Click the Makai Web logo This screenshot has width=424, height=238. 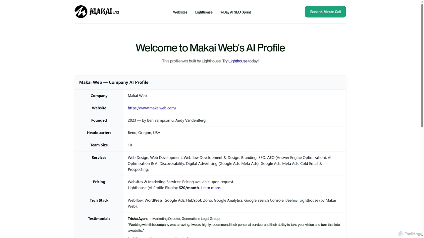97,12
